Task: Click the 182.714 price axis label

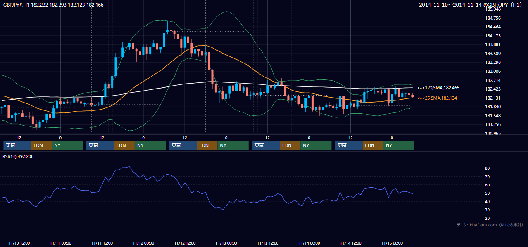Action: (x=493, y=80)
